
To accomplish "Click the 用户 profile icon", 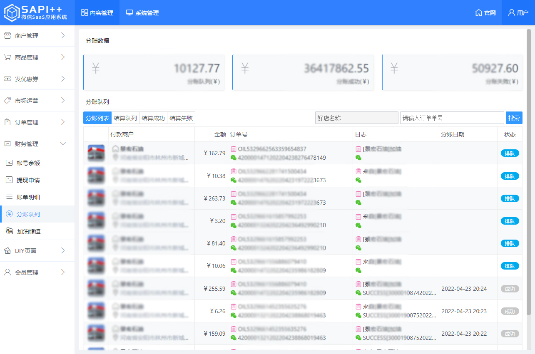I will (512, 13).
